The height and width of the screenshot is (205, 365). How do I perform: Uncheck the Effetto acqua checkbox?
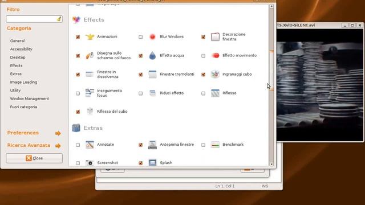point(141,56)
